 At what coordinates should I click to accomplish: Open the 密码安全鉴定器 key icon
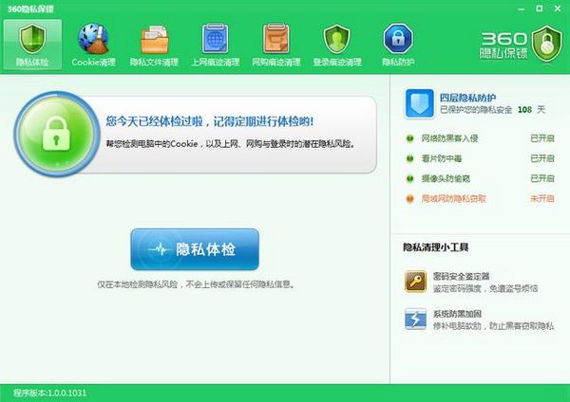(x=415, y=282)
